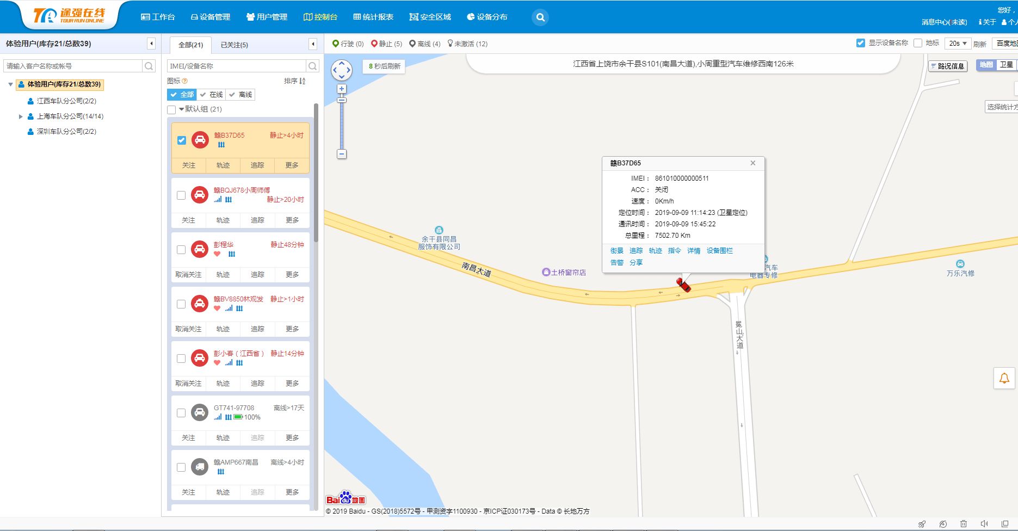This screenshot has height=531, width=1018.
Task: Click the sort order icon next to 排序
Action: [x=303, y=81]
